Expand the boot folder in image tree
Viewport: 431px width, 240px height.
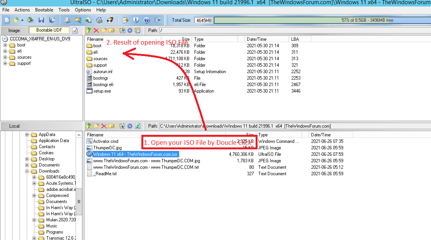5,45
